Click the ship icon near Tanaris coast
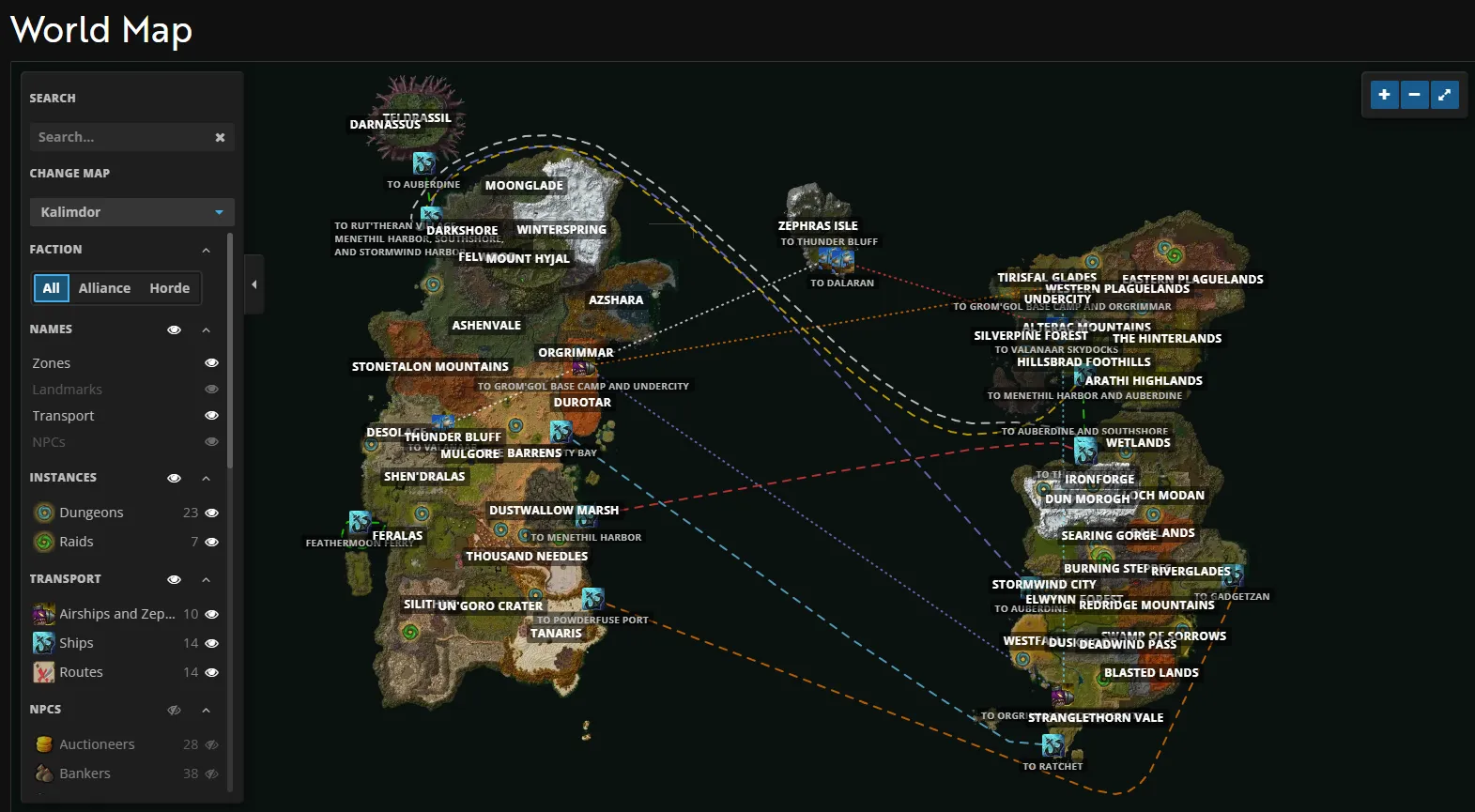This screenshot has height=812, width=1475. click(592, 598)
